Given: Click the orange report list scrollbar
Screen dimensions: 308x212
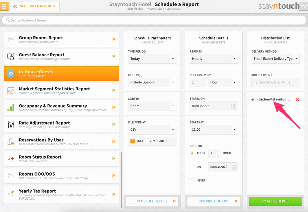Looking at the screenshot, I should (x=121, y=180).
